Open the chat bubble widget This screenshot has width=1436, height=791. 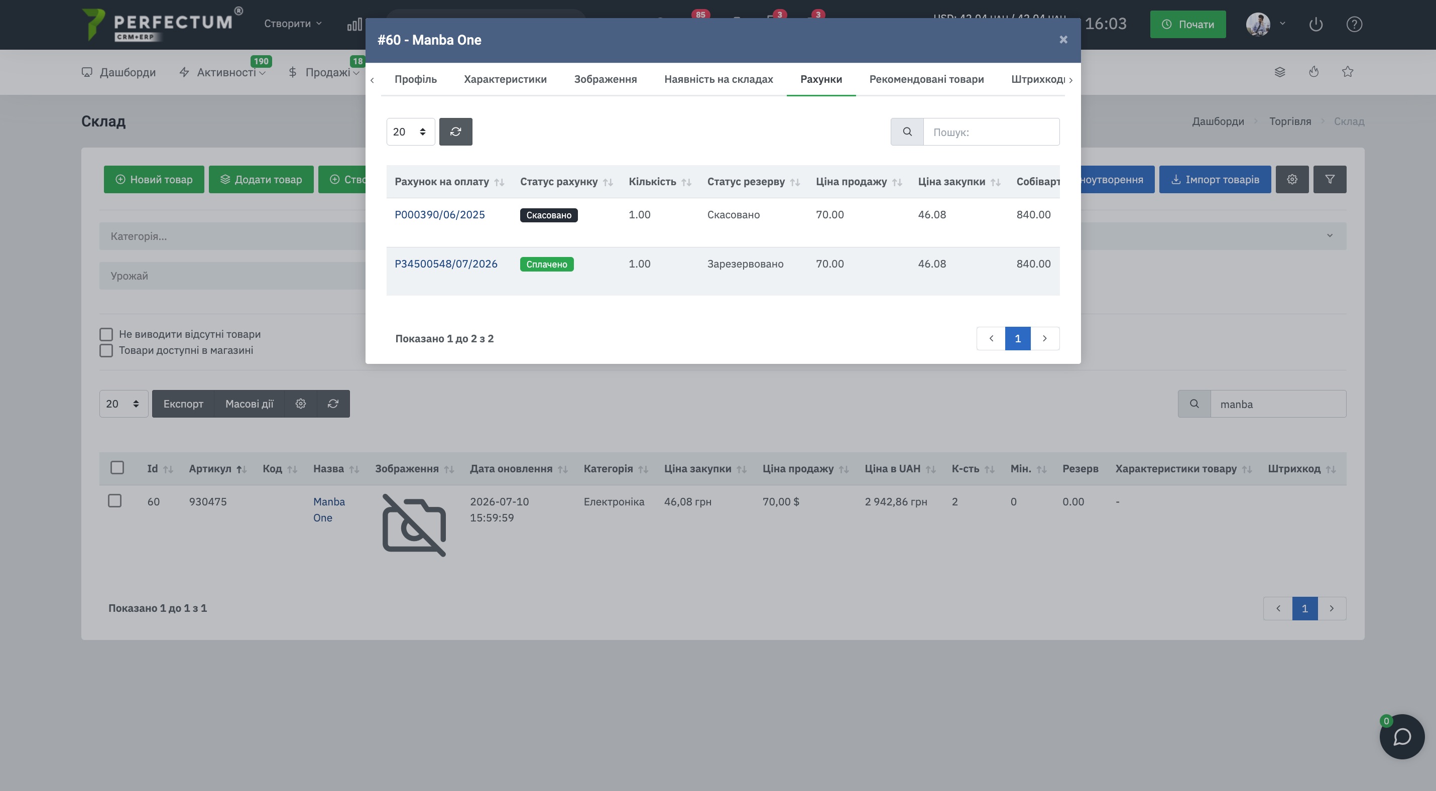[1401, 736]
